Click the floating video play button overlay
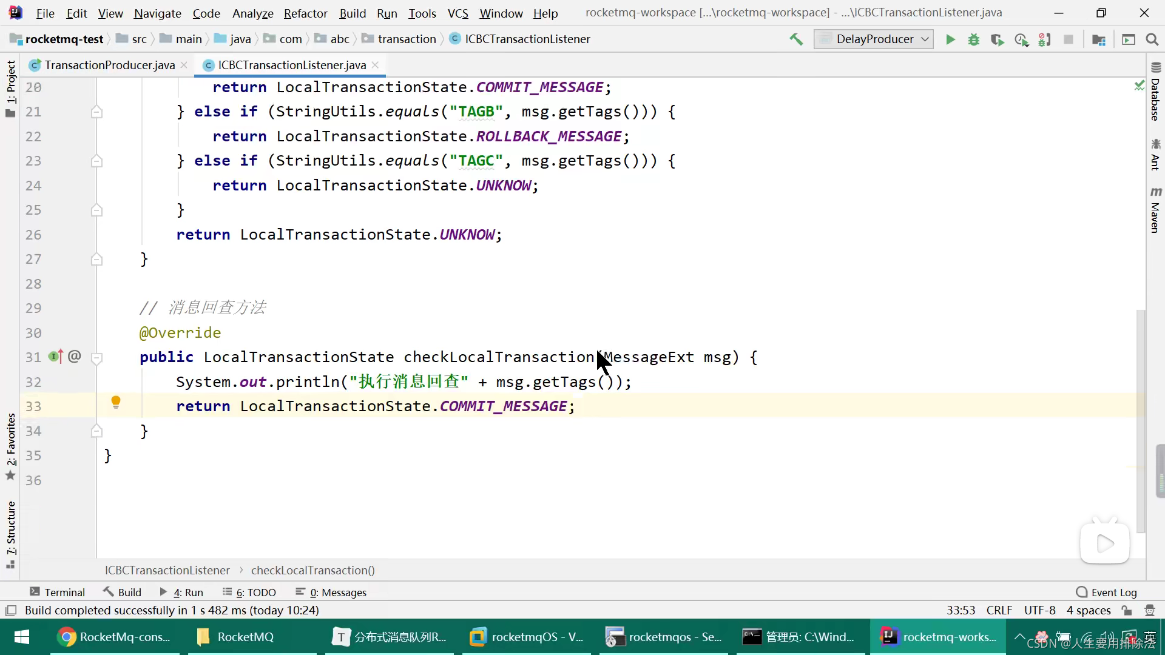 coord(1105,543)
